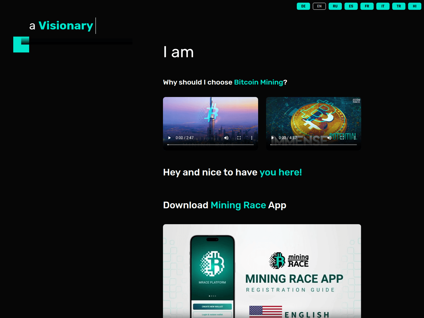Play the 4:57 bitcoin coin video
This screenshot has width=424, height=318.
tap(273, 138)
